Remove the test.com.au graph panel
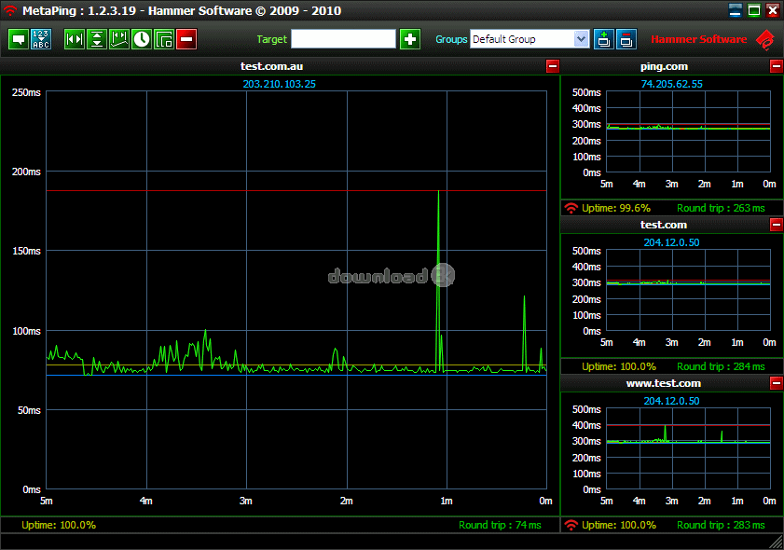 click(x=553, y=66)
